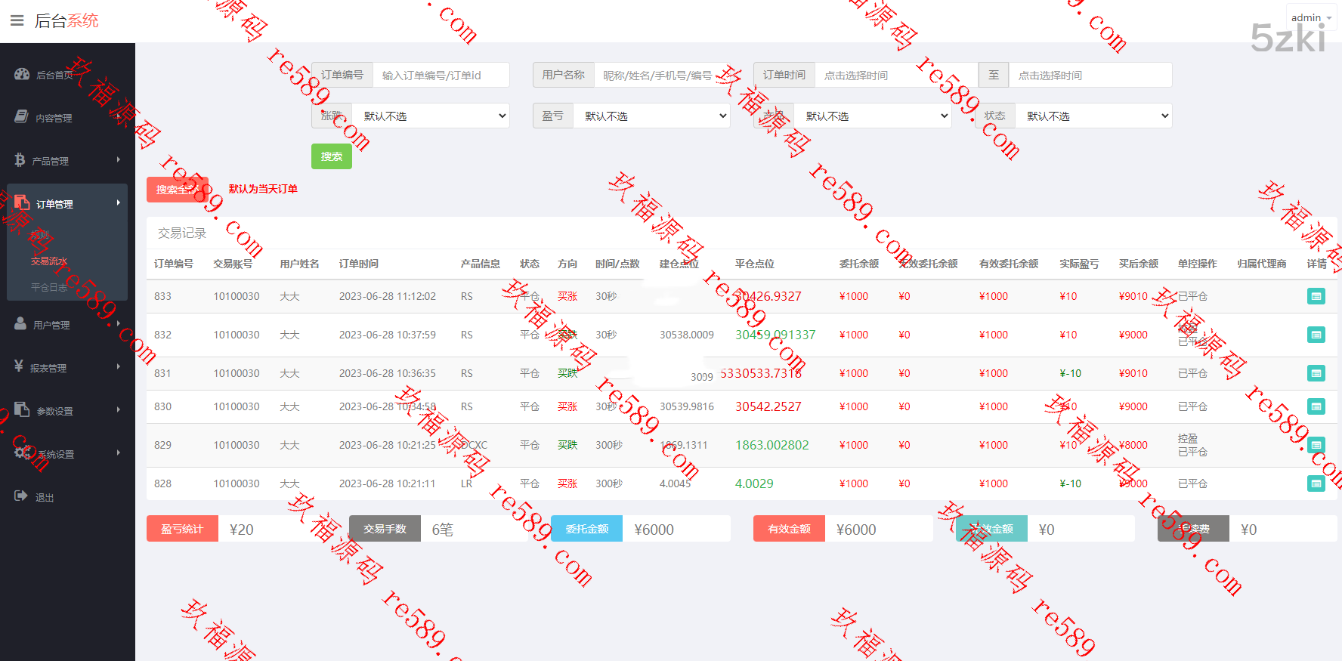Expand the 参数设置 sidebar menu

tap(66, 411)
